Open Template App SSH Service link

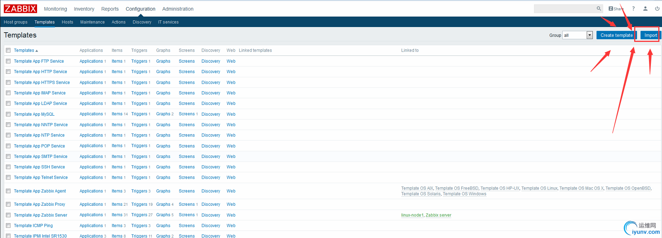pos(39,167)
